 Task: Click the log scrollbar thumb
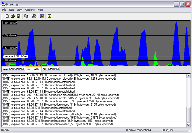click(188, 115)
